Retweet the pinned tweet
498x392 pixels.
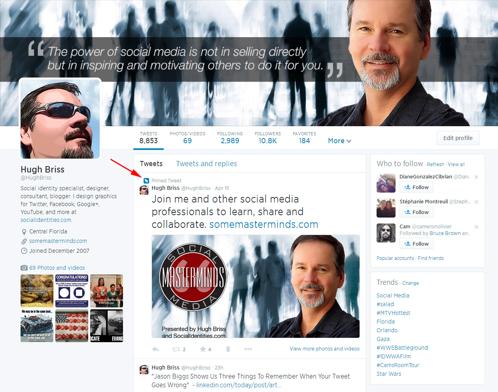(x=176, y=349)
